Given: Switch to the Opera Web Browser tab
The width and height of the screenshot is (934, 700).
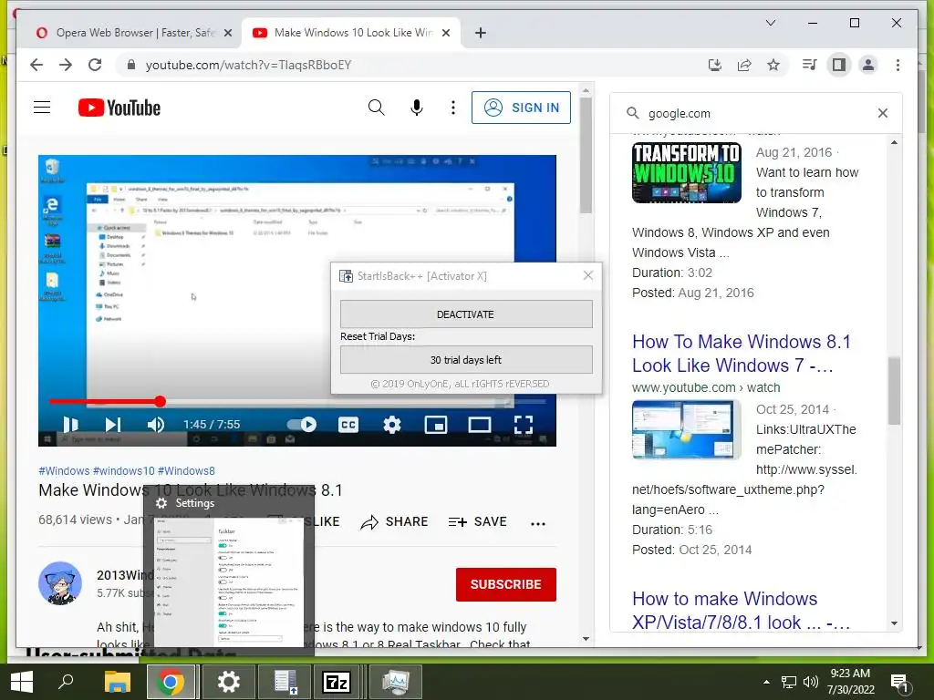Looking at the screenshot, I should point(134,33).
